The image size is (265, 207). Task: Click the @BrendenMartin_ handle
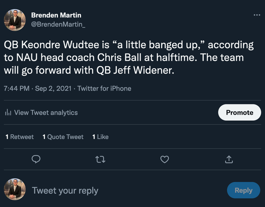click(58, 24)
